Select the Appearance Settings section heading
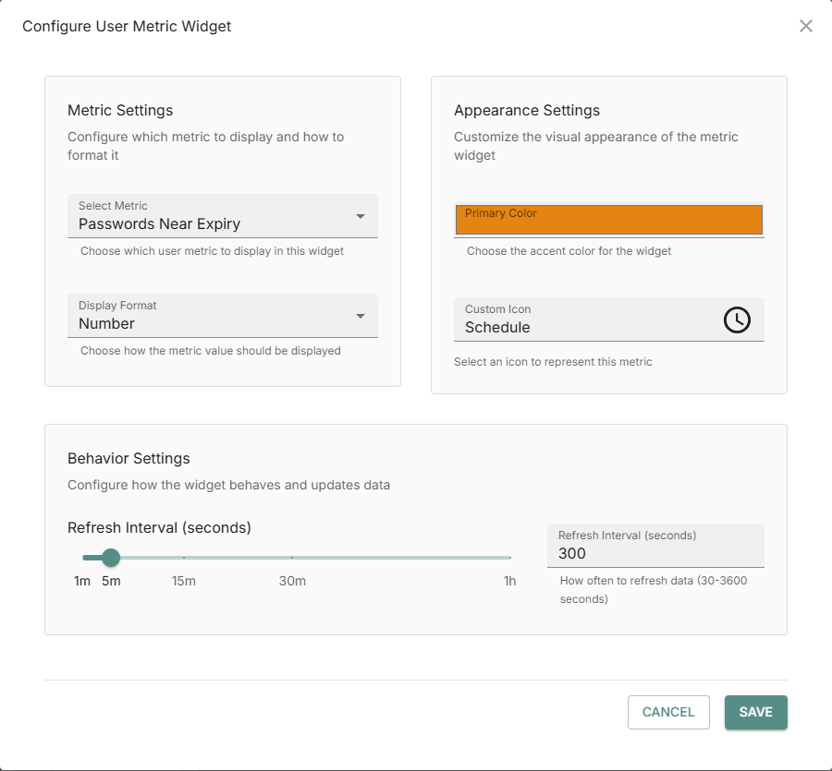 (x=527, y=110)
